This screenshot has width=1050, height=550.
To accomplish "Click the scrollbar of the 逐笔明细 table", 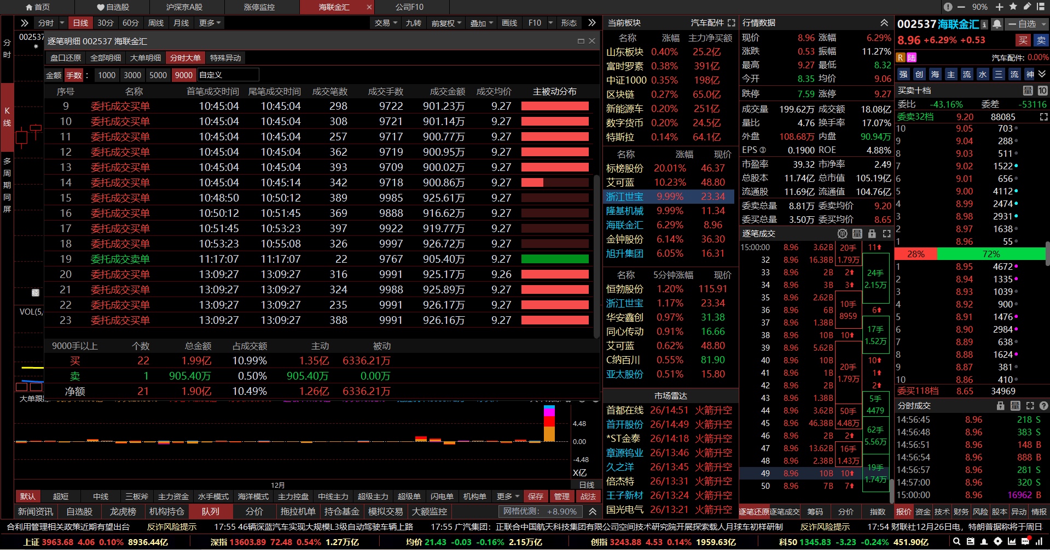I will 596,256.
